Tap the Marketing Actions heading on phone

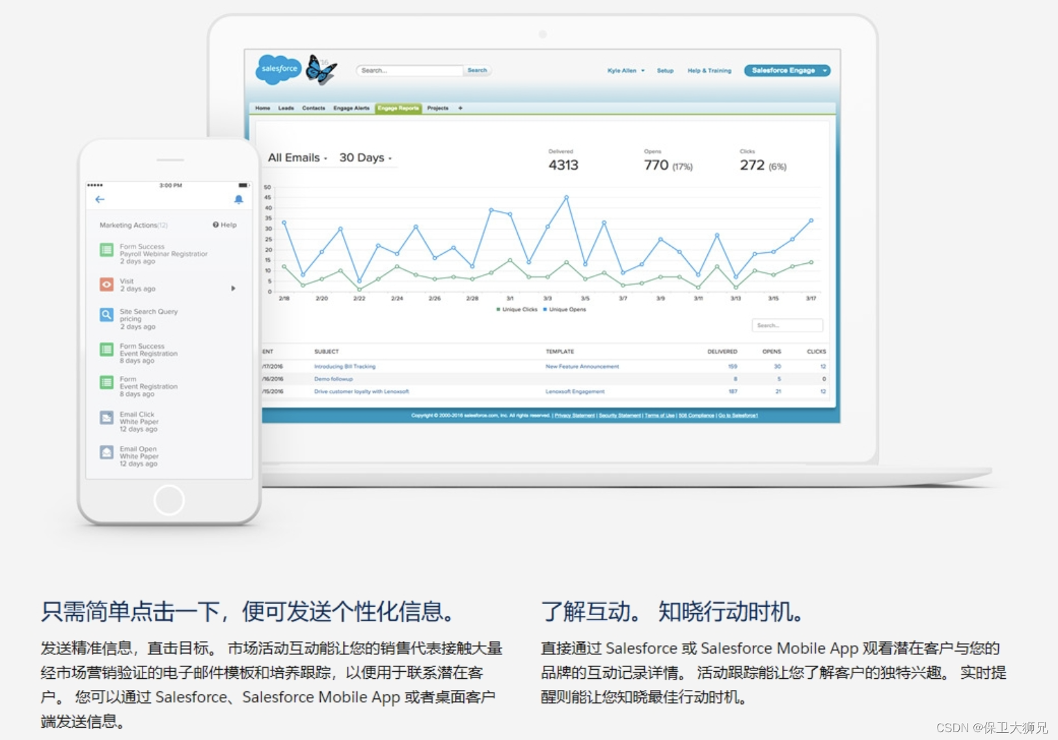point(133,225)
